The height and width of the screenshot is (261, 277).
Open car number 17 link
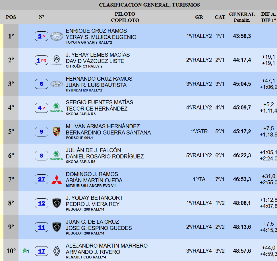42,251
